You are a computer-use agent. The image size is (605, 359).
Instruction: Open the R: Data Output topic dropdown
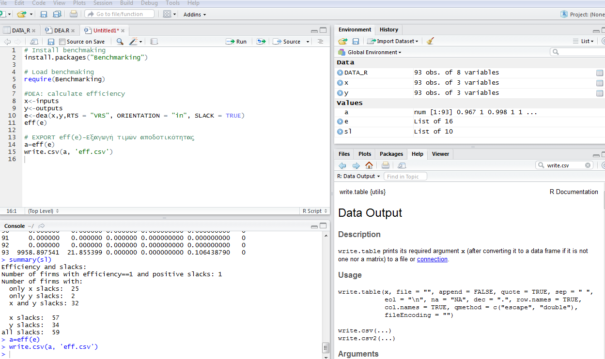coord(358,176)
